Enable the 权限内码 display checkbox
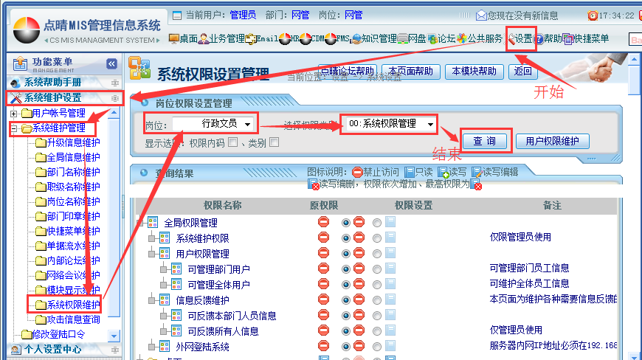The image size is (642, 360). click(x=232, y=142)
